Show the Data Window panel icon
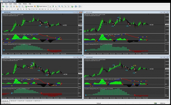This screenshot has height=105, width=171. [14, 7]
